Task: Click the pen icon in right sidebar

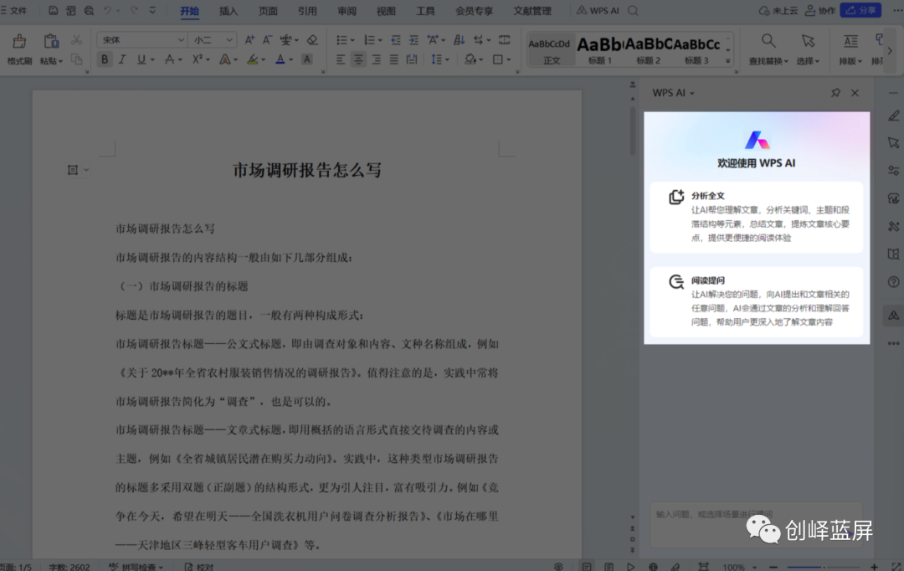Action: 894,116
